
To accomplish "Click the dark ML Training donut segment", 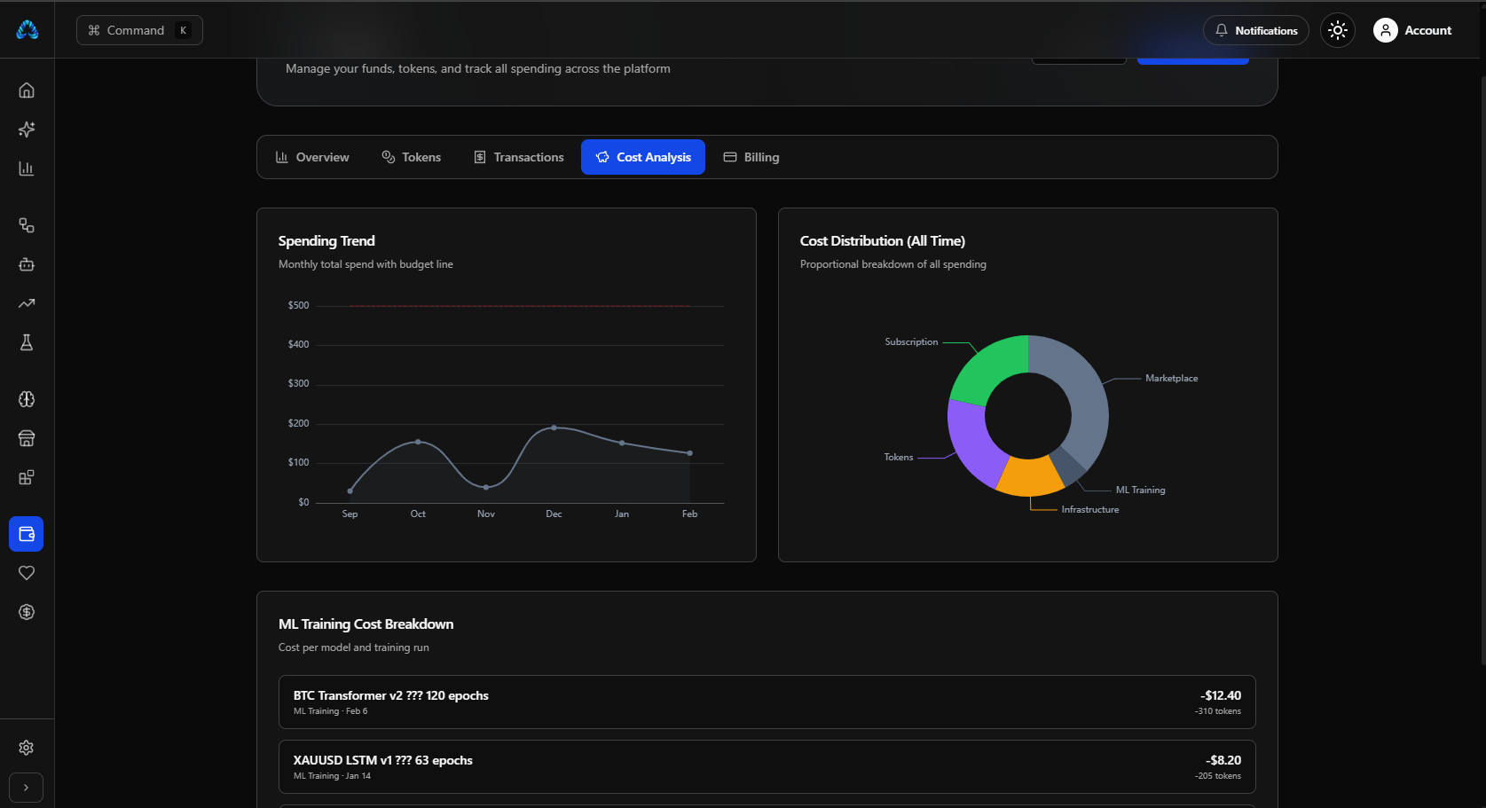I will tap(1069, 467).
